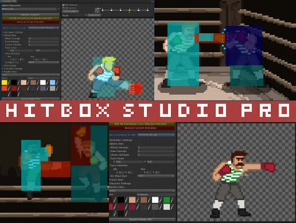Click Export Palette PNG below the upper swatches
The height and width of the screenshot is (223, 296).
click(31, 99)
